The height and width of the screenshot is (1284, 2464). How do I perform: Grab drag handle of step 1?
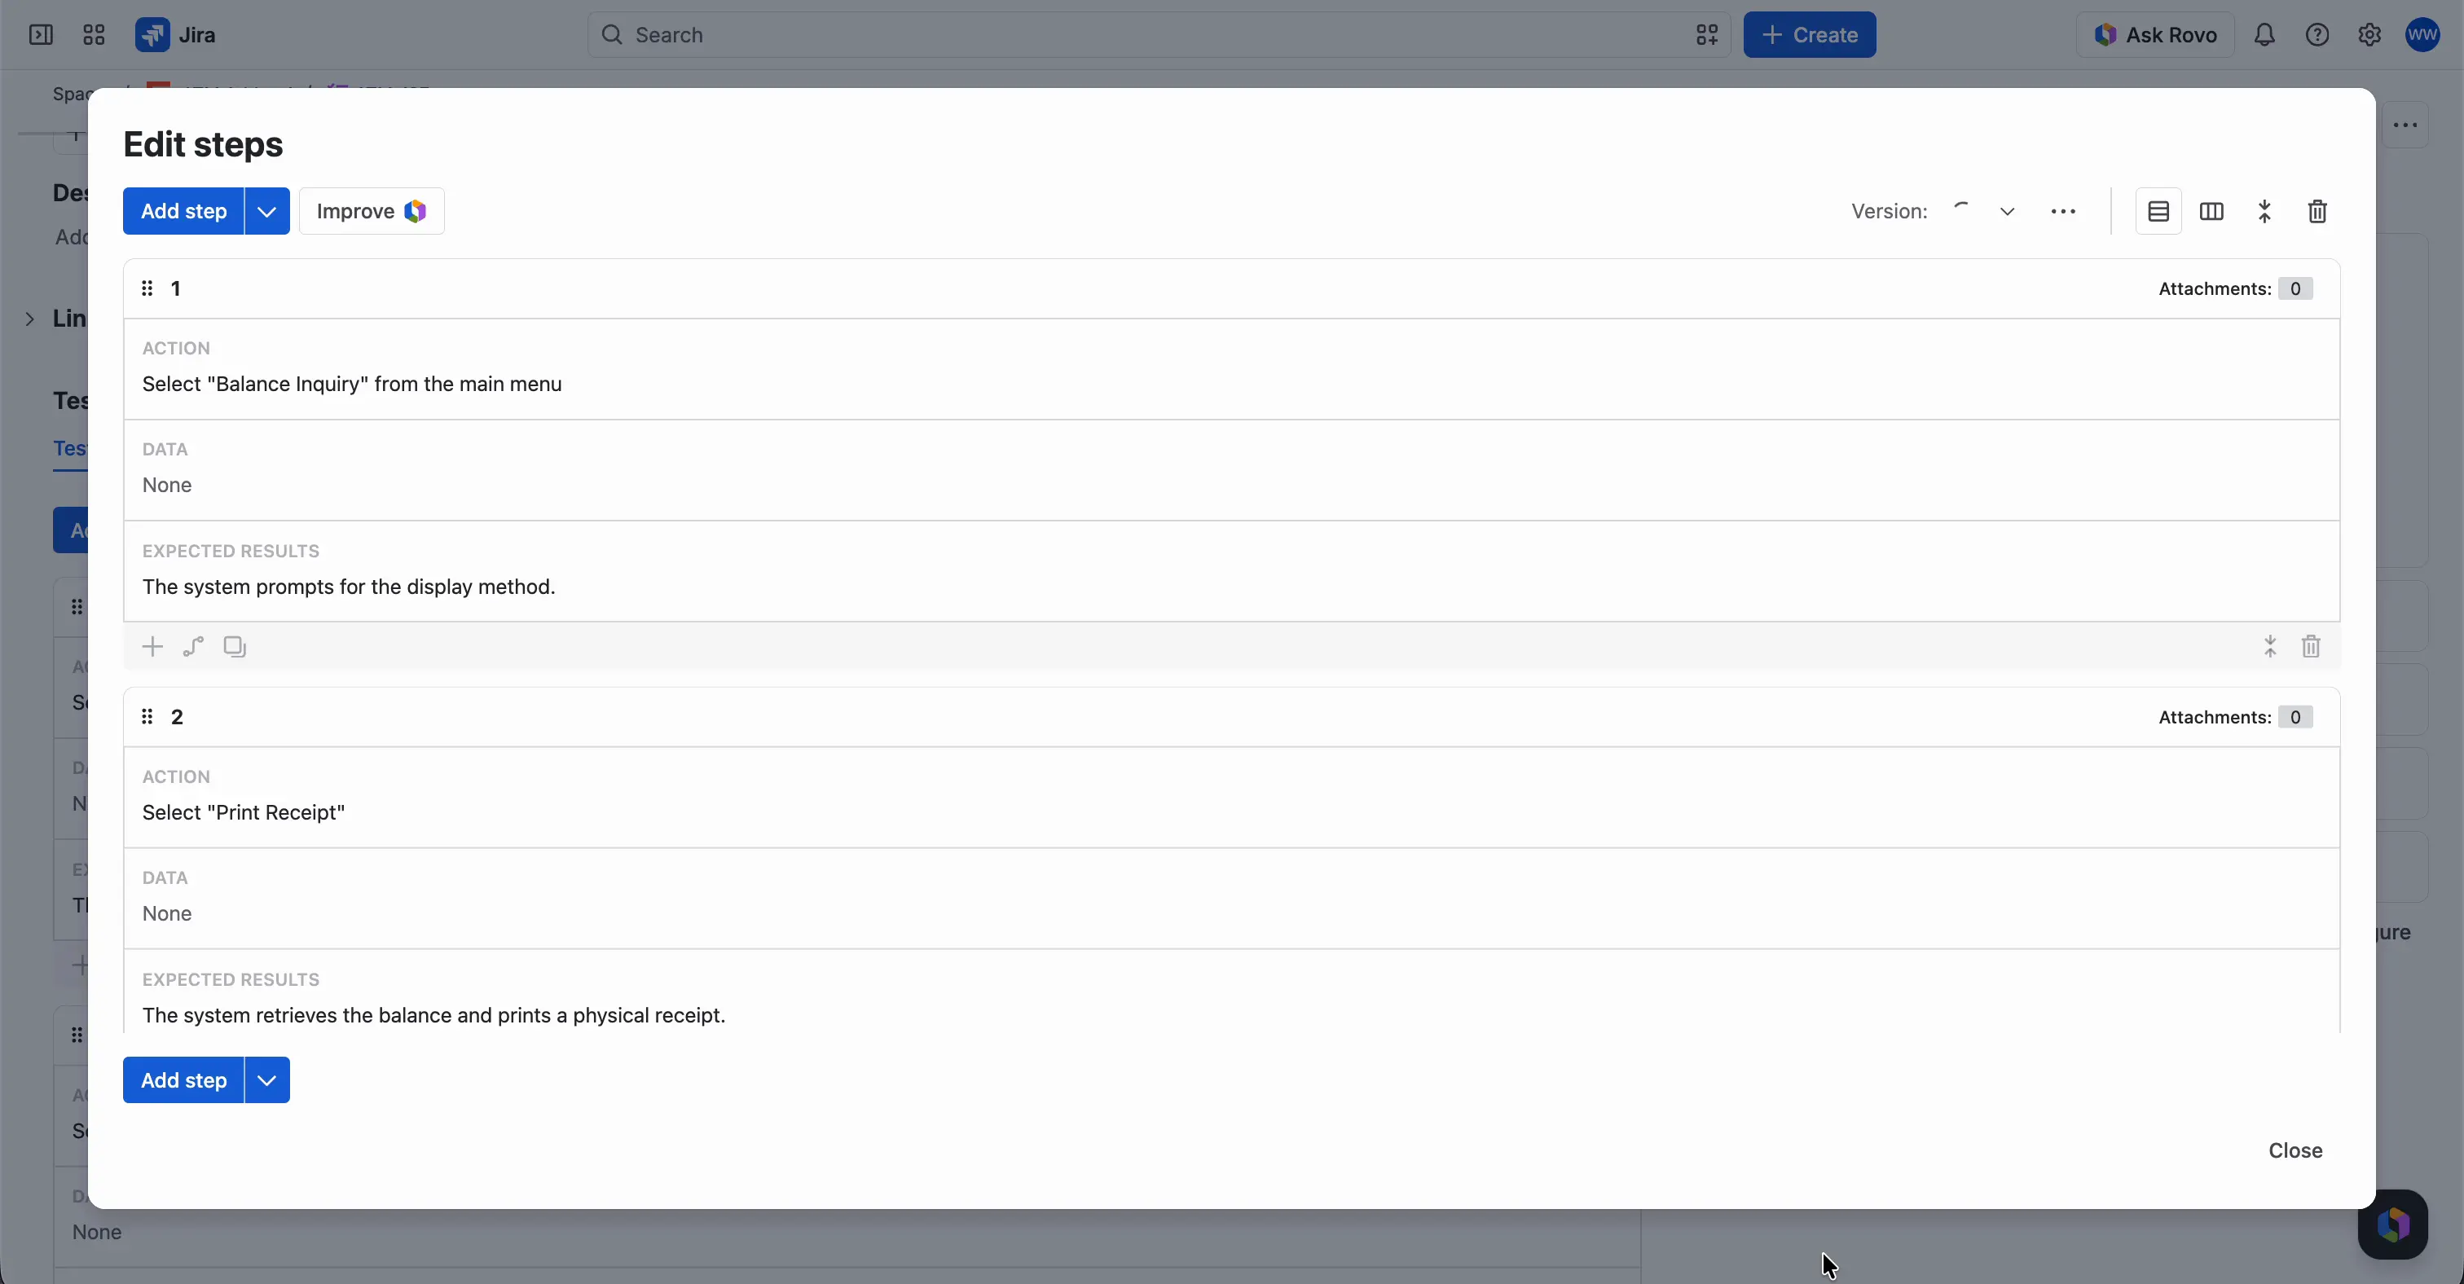tap(147, 288)
